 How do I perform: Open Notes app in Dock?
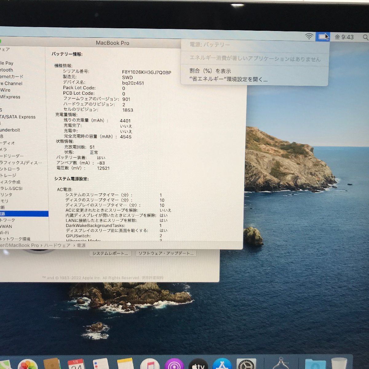(125, 364)
